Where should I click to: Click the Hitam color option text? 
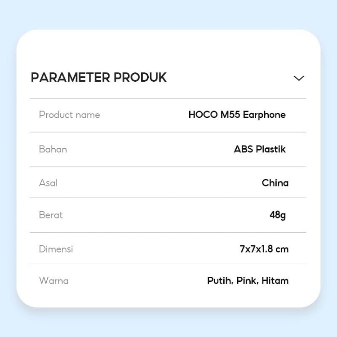[275, 281]
